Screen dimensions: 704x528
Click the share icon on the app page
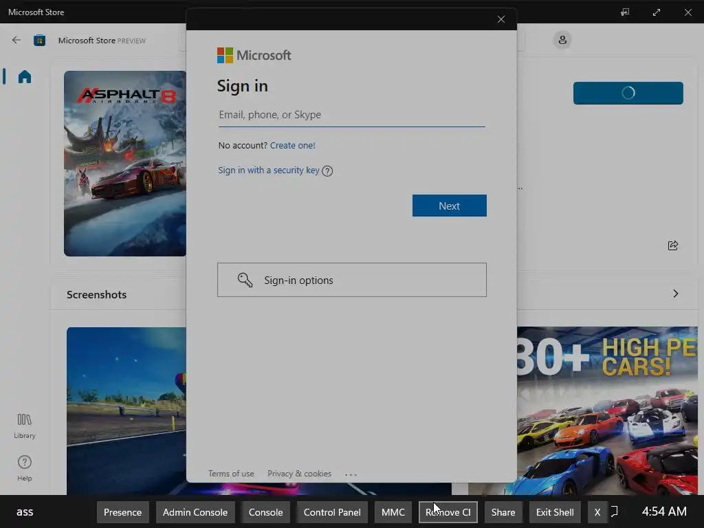click(x=672, y=245)
